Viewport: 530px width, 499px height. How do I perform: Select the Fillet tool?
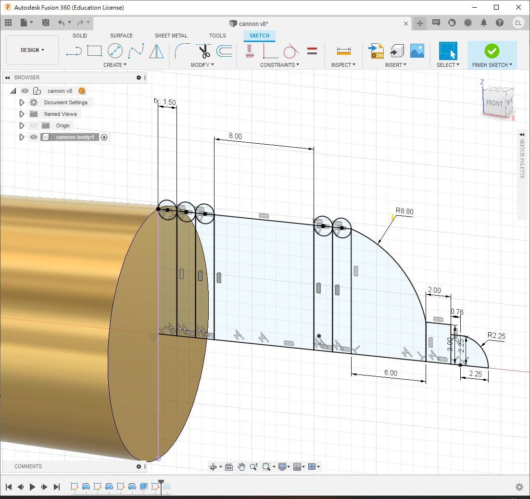(183, 50)
